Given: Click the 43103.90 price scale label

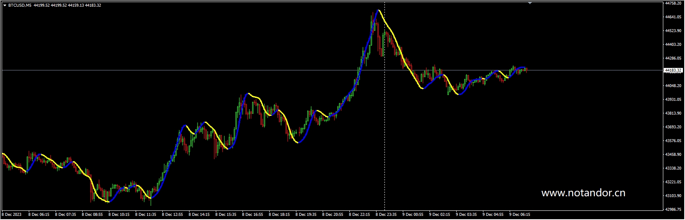Looking at the screenshot, I should (x=673, y=196).
